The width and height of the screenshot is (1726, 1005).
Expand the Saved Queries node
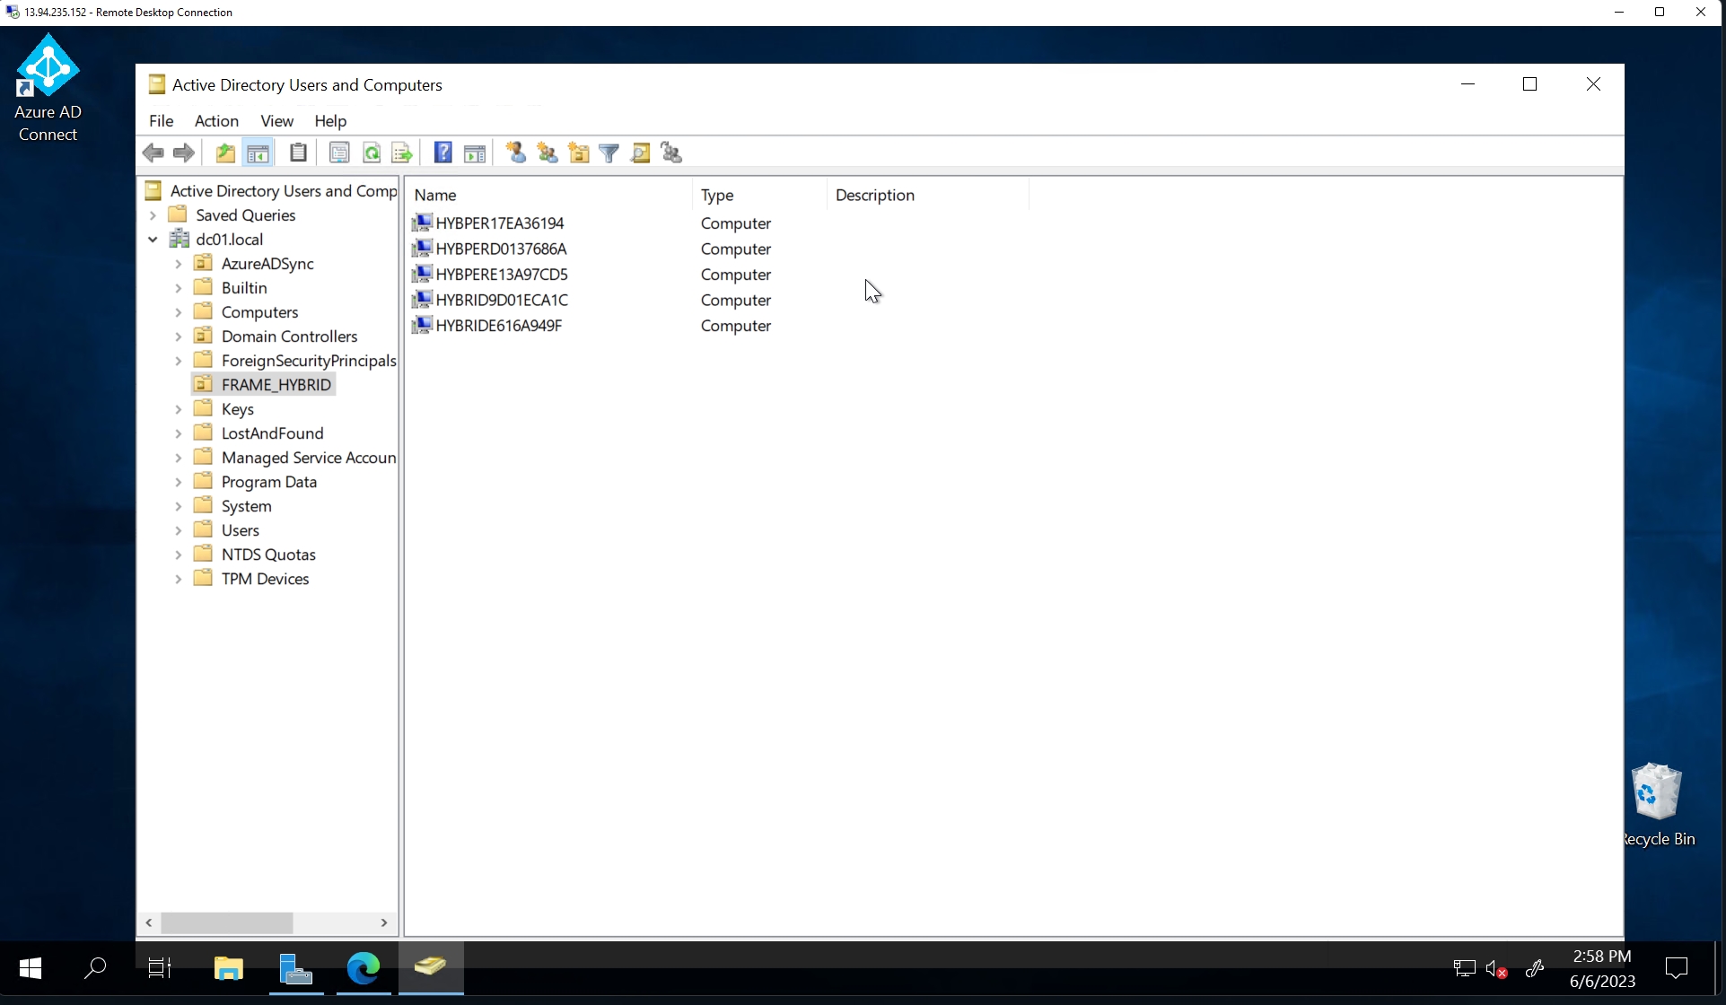(x=153, y=215)
